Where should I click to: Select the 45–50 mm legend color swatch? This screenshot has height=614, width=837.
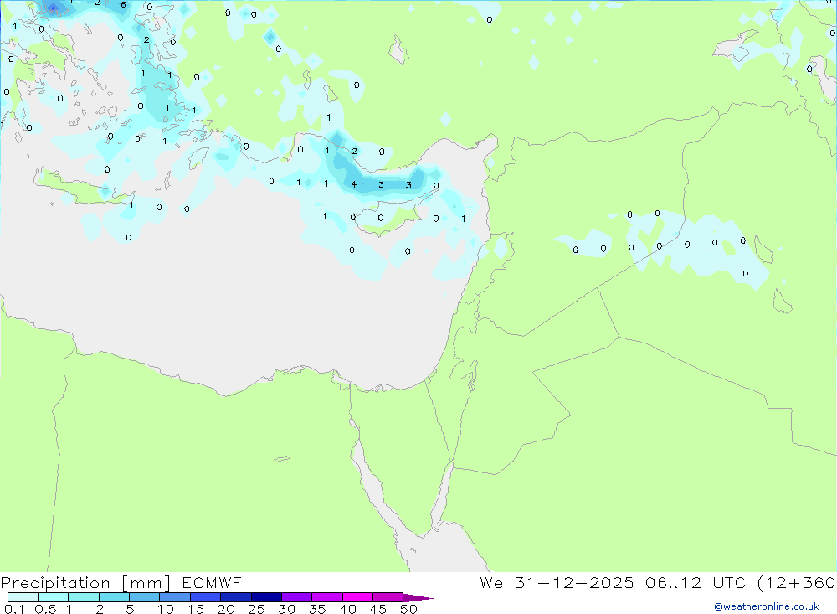tap(388, 597)
